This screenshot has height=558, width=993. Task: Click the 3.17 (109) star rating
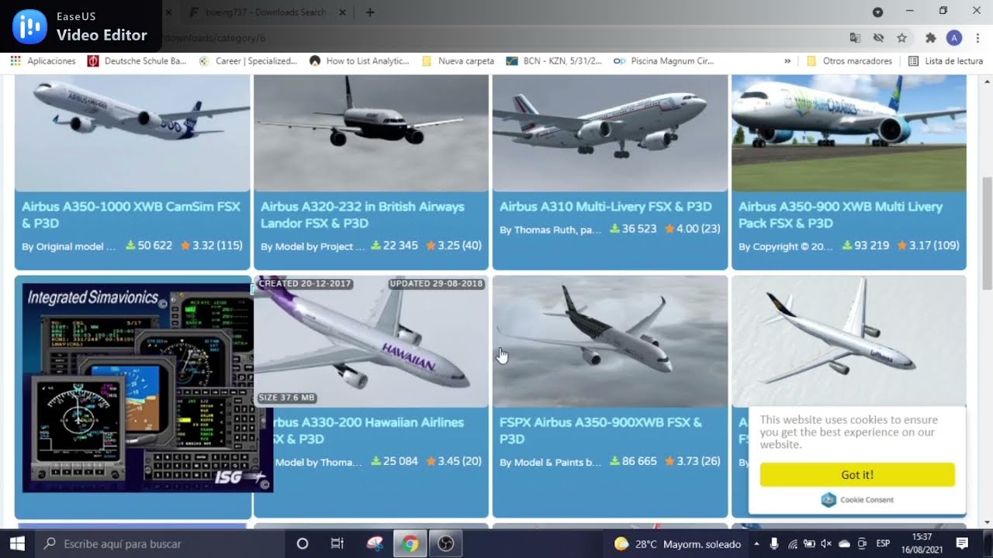[928, 246]
